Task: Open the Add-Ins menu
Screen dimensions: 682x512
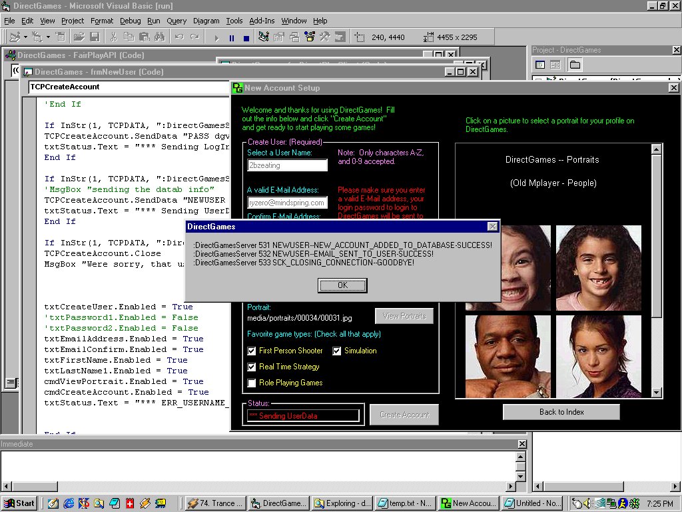Action: (262, 21)
